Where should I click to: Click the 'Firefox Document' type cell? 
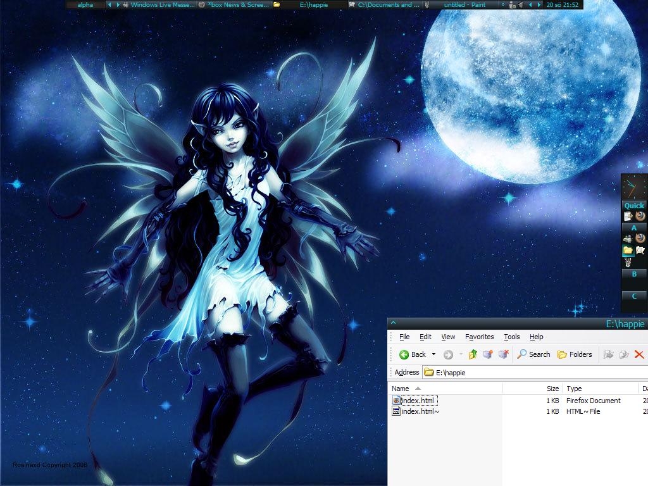point(594,401)
